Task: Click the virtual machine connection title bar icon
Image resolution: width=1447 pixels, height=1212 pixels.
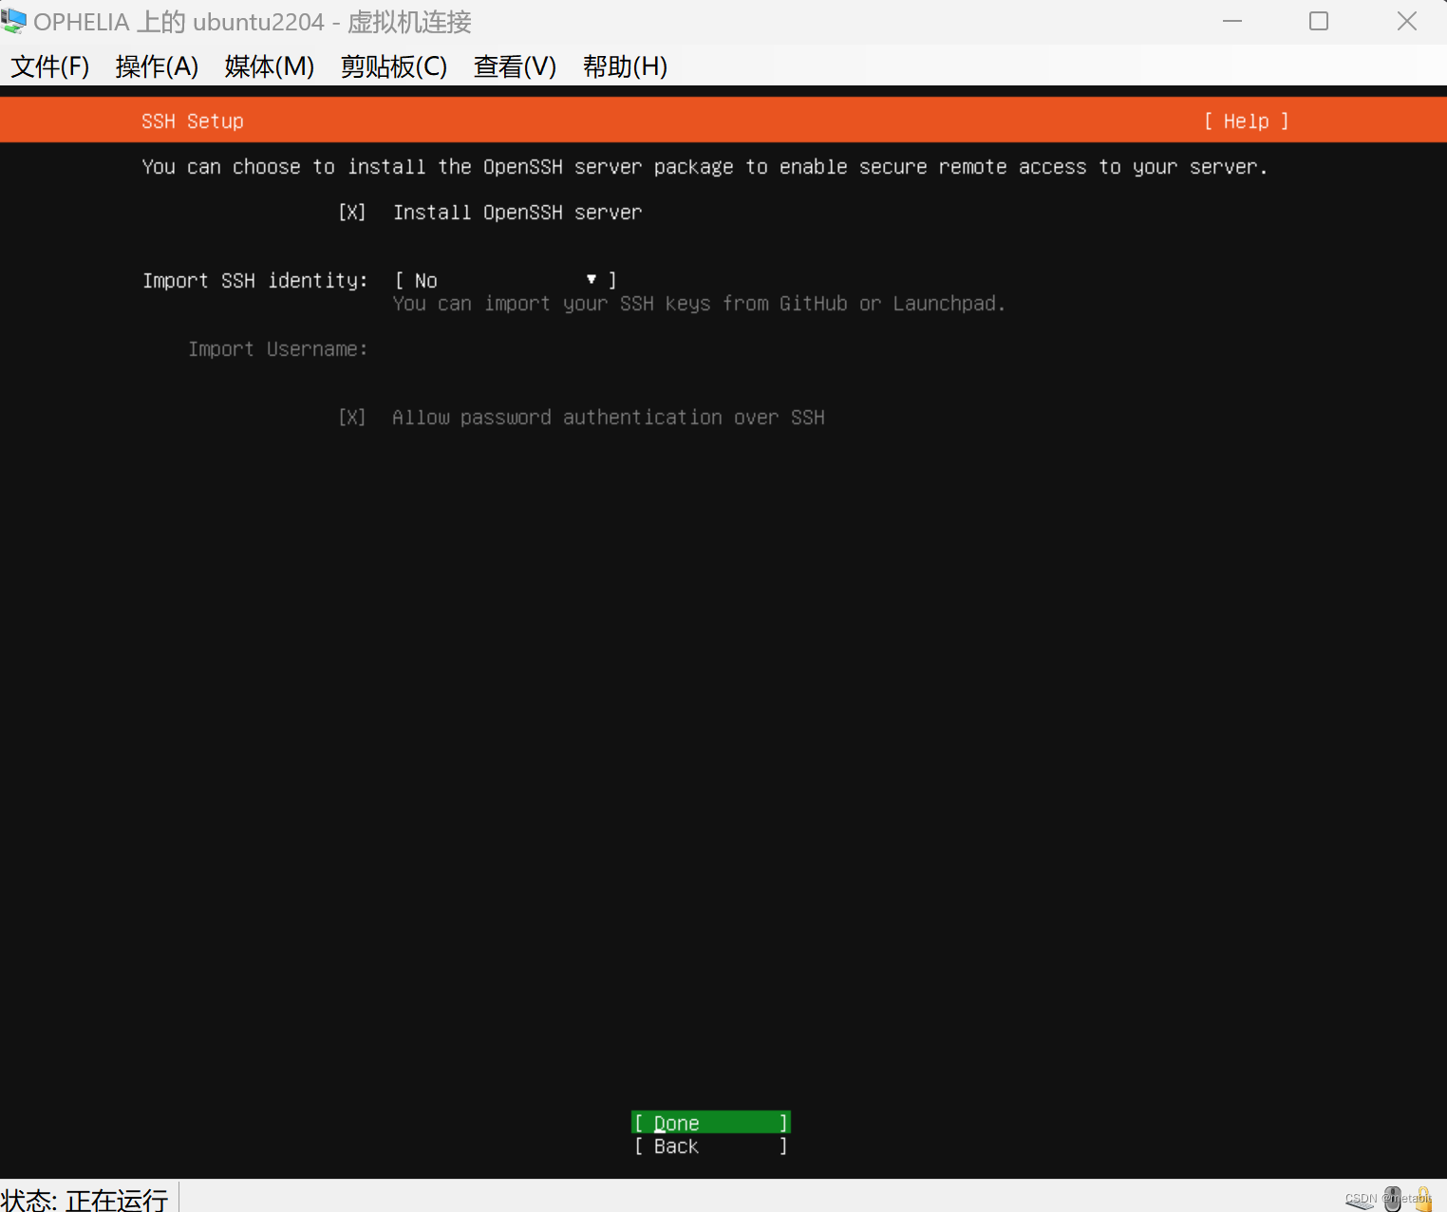Action: (13, 21)
